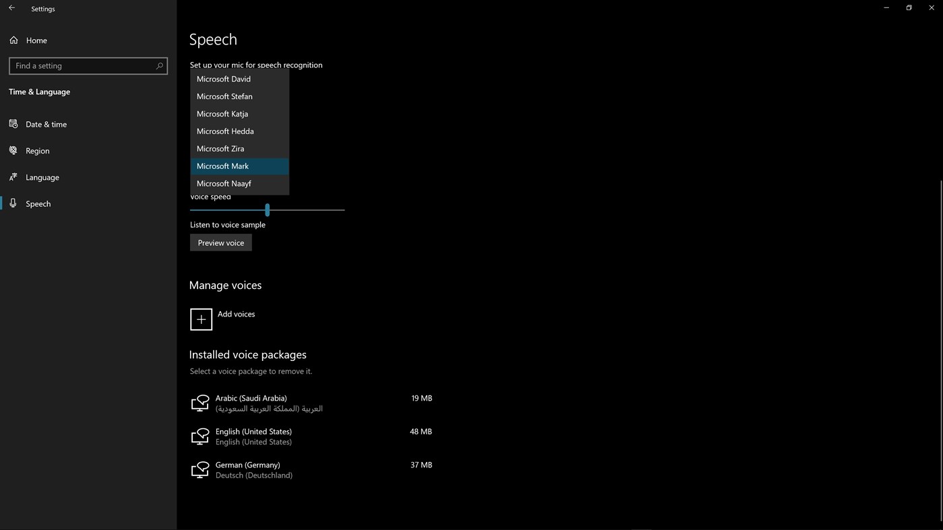Click the 37 MB size text
Viewport: 943px width, 530px height.
(x=421, y=465)
